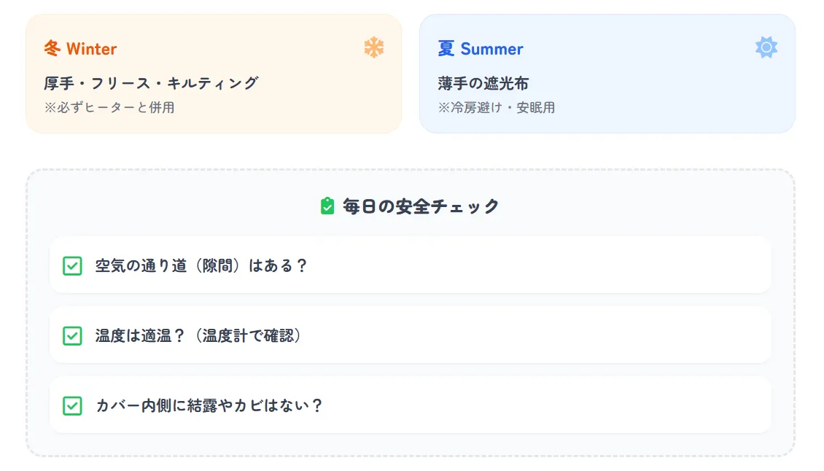Click the orange "Winter" heading word
This screenshot has height=471, width=824.
click(91, 49)
